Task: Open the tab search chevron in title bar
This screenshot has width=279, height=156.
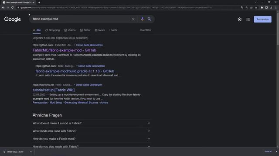Action: [255, 2]
